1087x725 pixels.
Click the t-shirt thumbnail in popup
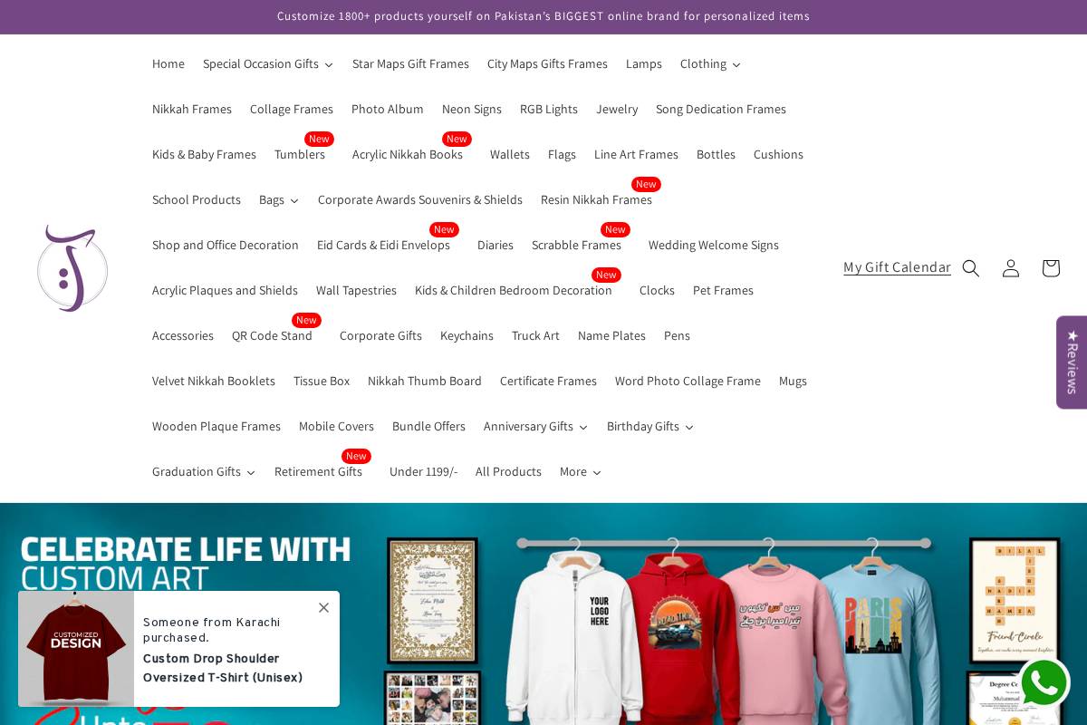point(76,649)
